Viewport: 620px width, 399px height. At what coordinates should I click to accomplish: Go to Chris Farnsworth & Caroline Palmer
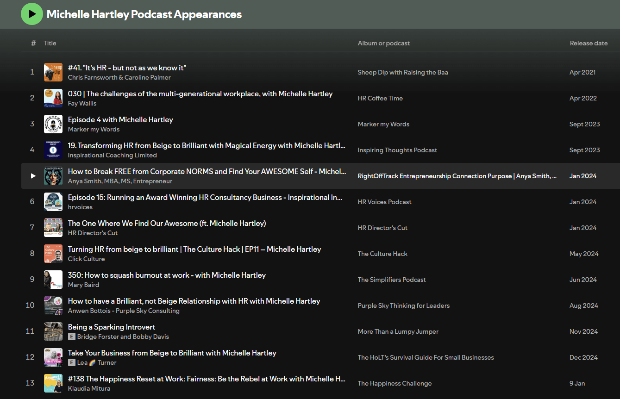(119, 77)
